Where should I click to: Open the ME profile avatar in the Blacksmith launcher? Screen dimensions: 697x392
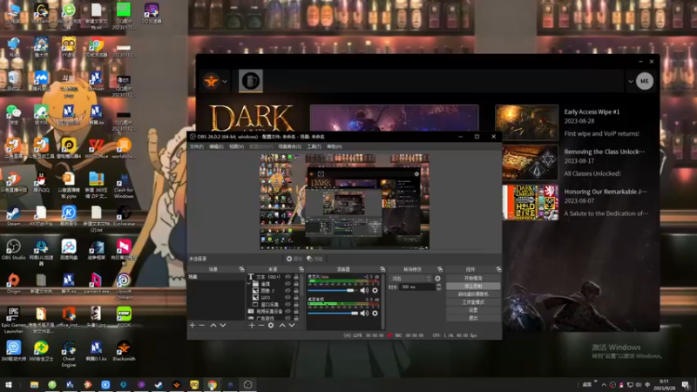pyautogui.click(x=645, y=81)
